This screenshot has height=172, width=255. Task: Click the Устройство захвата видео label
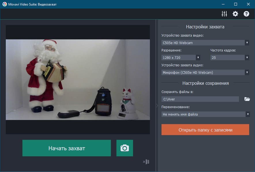pos(182,36)
